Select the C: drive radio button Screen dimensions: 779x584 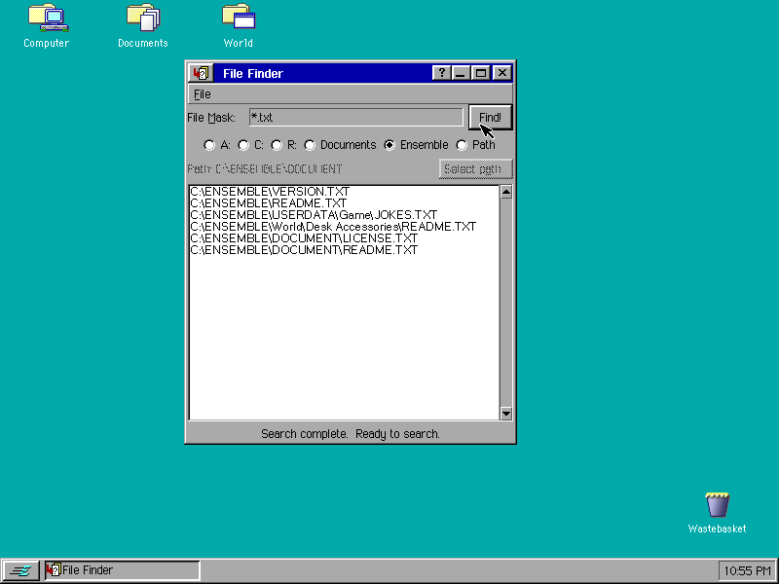[x=251, y=145]
